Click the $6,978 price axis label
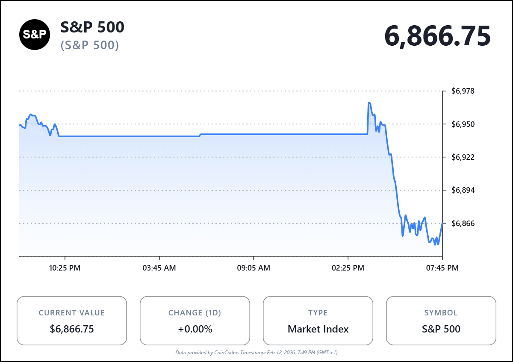The height and width of the screenshot is (362, 513). [463, 91]
